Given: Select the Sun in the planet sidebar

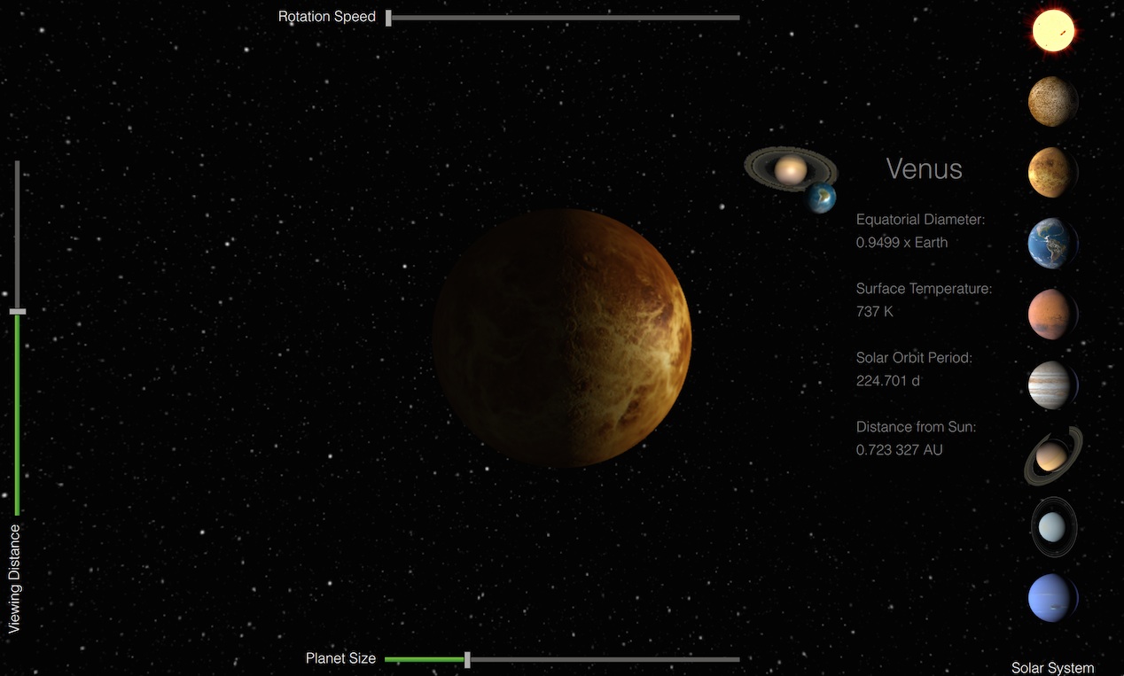Looking at the screenshot, I should point(1053,30).
